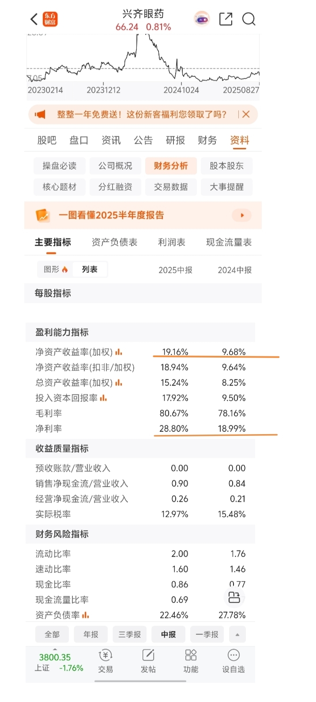Image resolution: width=316 pixels, height=702 pixels.
Task: Open bar chart icon beside 净资产收益率(加权)
Action: point(118,352)
